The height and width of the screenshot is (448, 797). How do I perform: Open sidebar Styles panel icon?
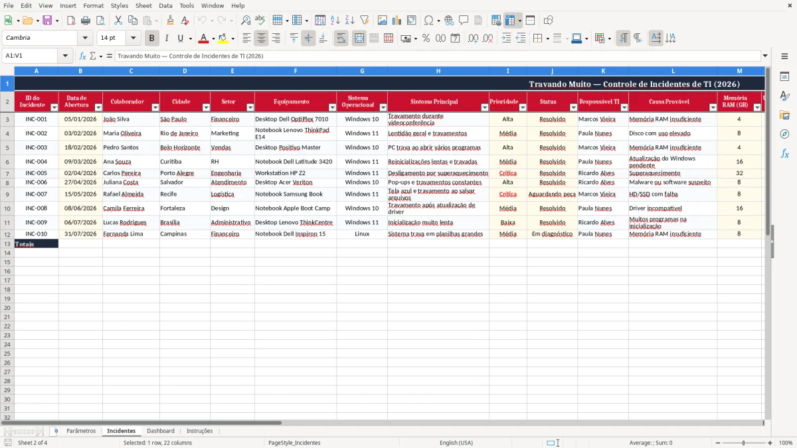784,96
